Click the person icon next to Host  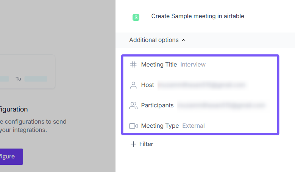(x=133, y=85)
